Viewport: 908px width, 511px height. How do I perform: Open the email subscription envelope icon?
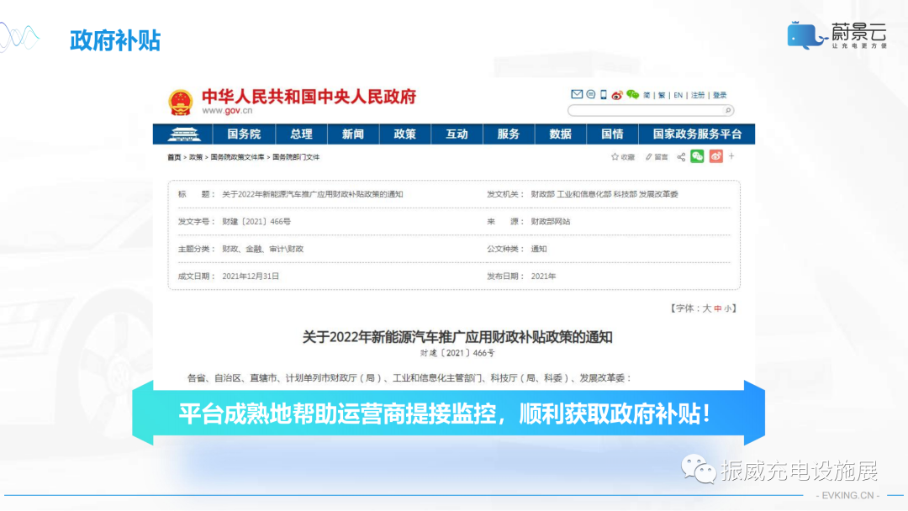click(577, 94)
